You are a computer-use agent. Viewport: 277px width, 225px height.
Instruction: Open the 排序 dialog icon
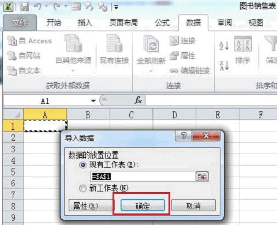coord(243,44)
